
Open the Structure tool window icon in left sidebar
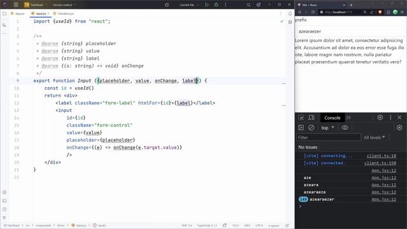pos(4,25)
